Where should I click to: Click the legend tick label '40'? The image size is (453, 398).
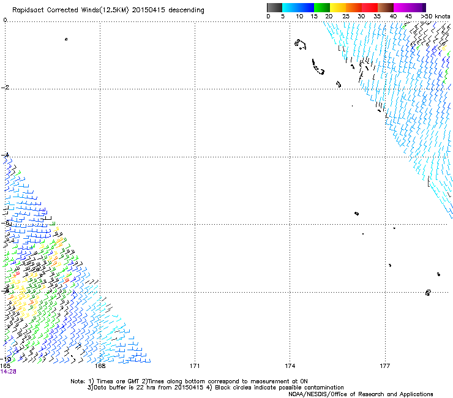[393, 17]
